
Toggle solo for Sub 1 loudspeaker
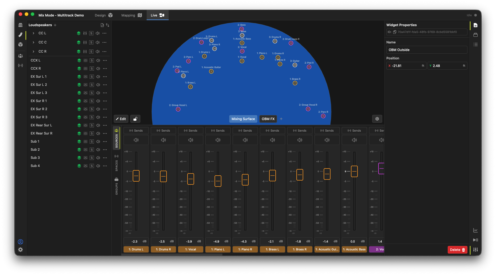point(92,142)
